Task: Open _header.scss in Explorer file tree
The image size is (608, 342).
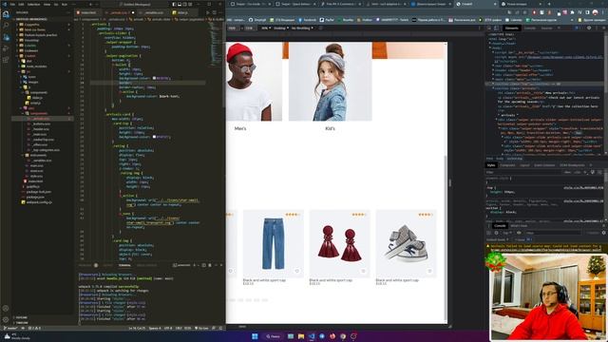Action: tap(41, 129)
